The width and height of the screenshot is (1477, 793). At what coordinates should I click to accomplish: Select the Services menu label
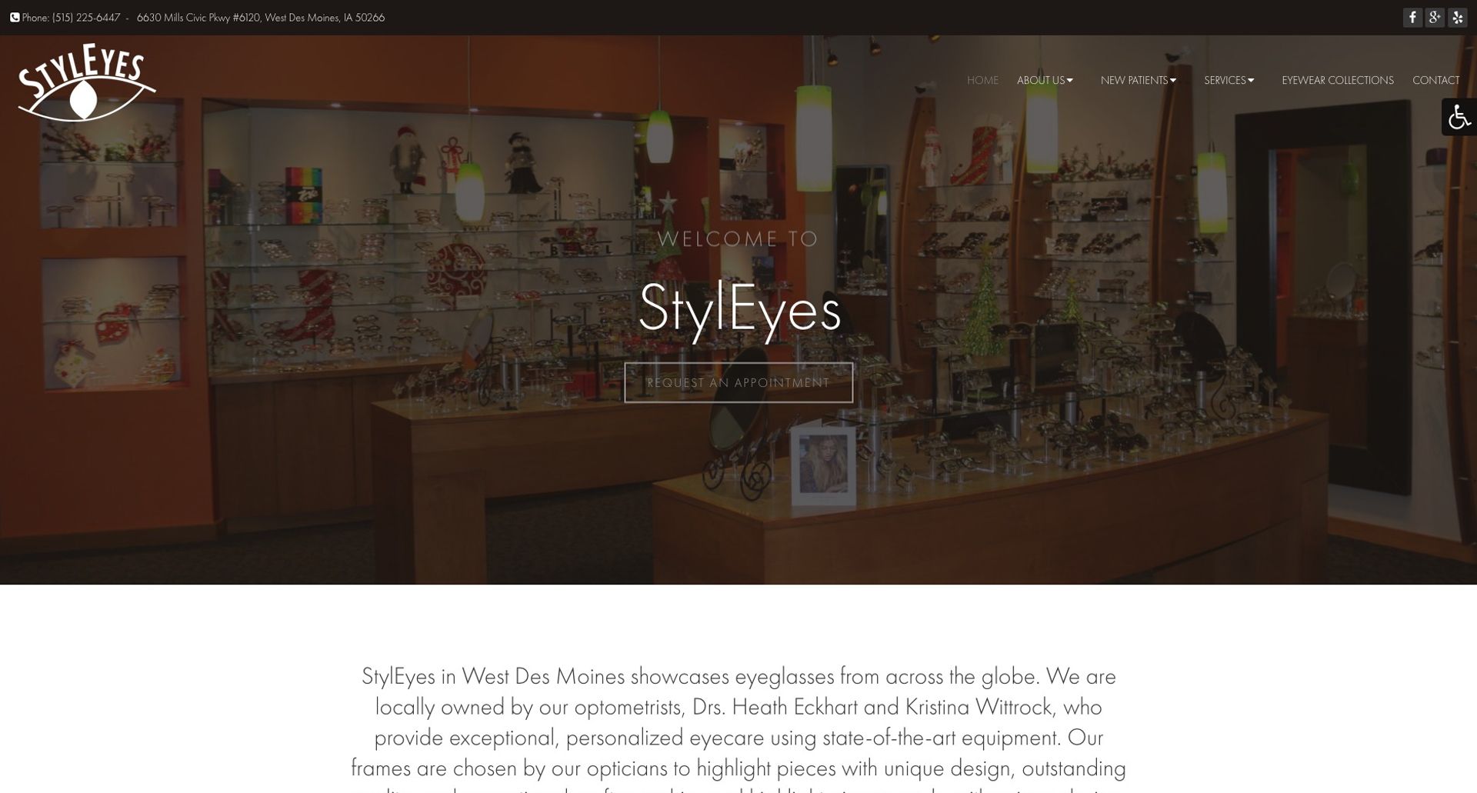coord(1225,80)
